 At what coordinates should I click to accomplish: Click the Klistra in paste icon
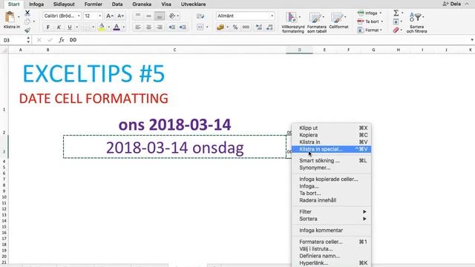tap(10, 17)
